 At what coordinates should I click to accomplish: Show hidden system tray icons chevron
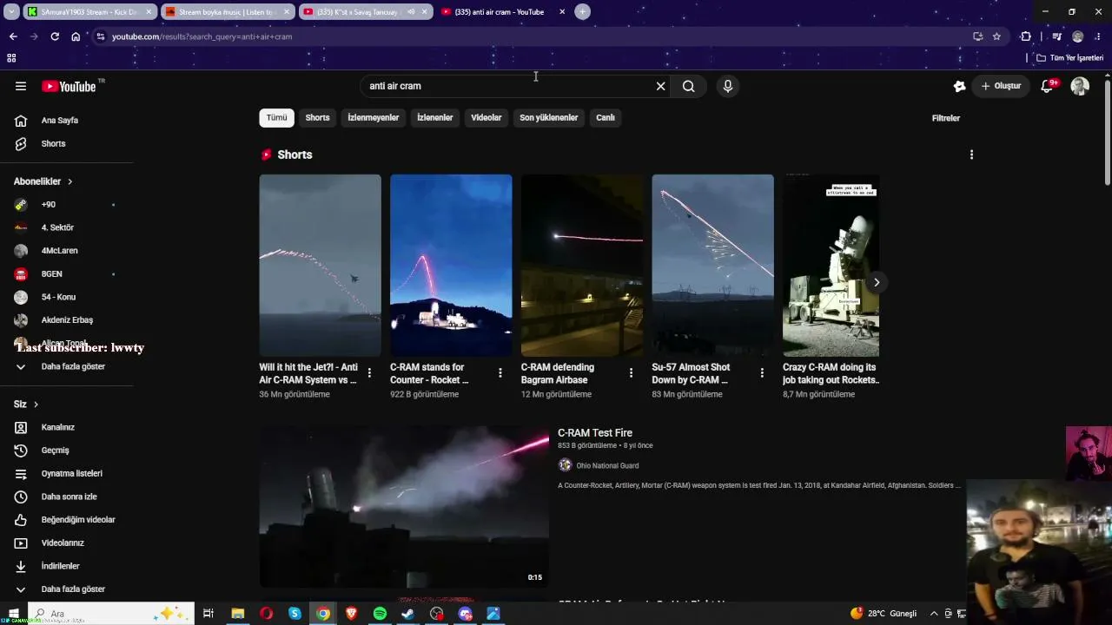(x=934, y=614)
